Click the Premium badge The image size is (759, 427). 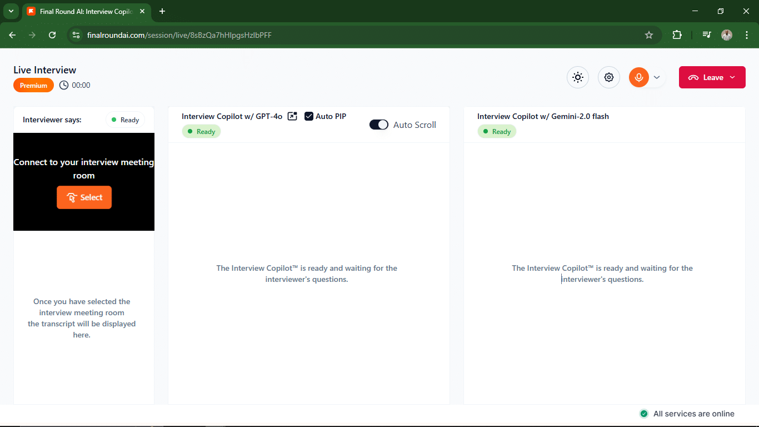34,86
